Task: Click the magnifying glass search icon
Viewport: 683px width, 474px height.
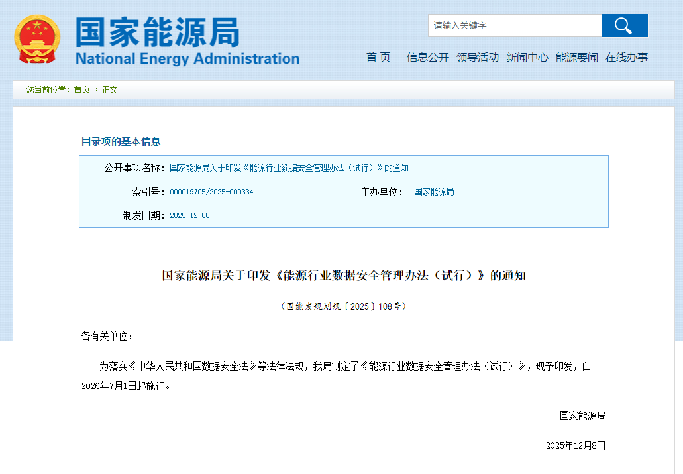Action: (x=623, y=25)
